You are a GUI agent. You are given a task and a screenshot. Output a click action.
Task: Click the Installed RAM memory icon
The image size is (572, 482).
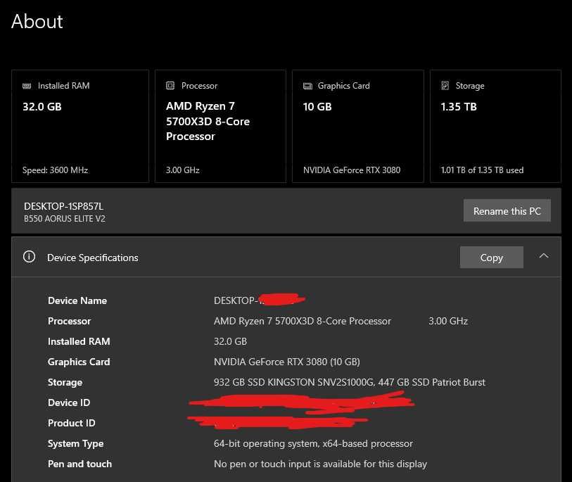tap(27, 86)
